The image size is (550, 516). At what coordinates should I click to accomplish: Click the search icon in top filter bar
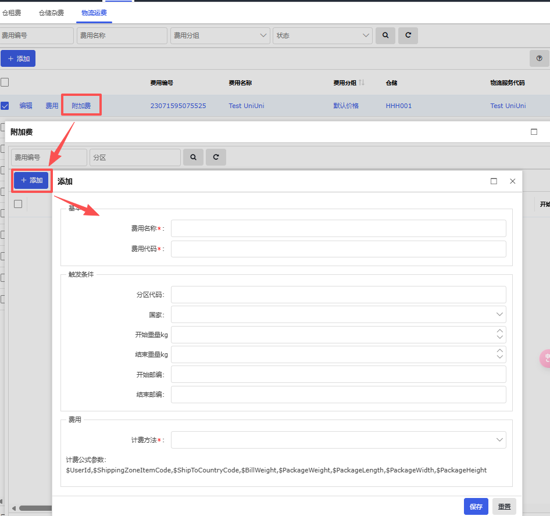click(385, 35)
